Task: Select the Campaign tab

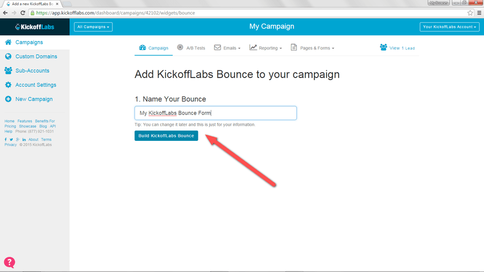Action: tap(153, 48)
